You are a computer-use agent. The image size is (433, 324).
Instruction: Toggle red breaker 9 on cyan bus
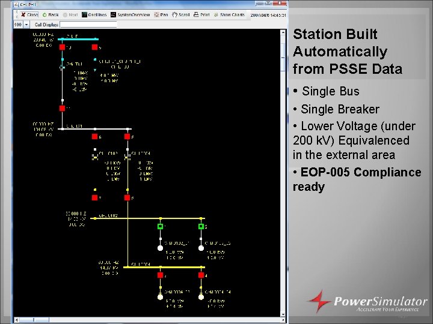point(95,47)
